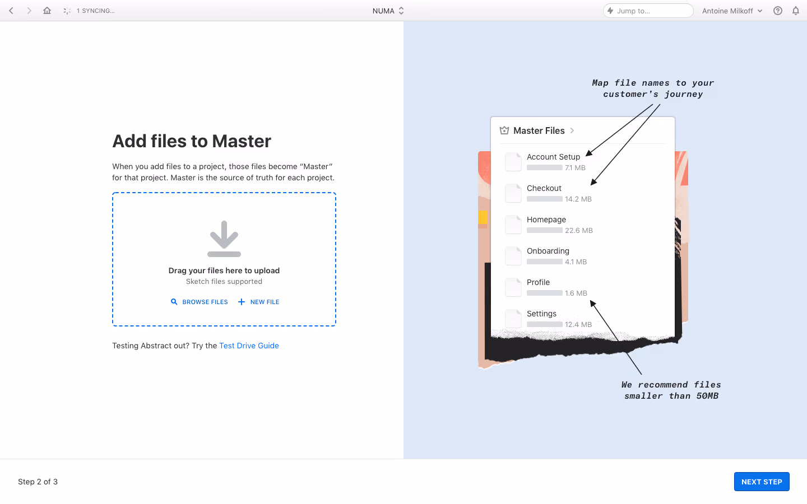Click the Homepage file name
This screenshot has height=504, width=807.
coord(546,220)
